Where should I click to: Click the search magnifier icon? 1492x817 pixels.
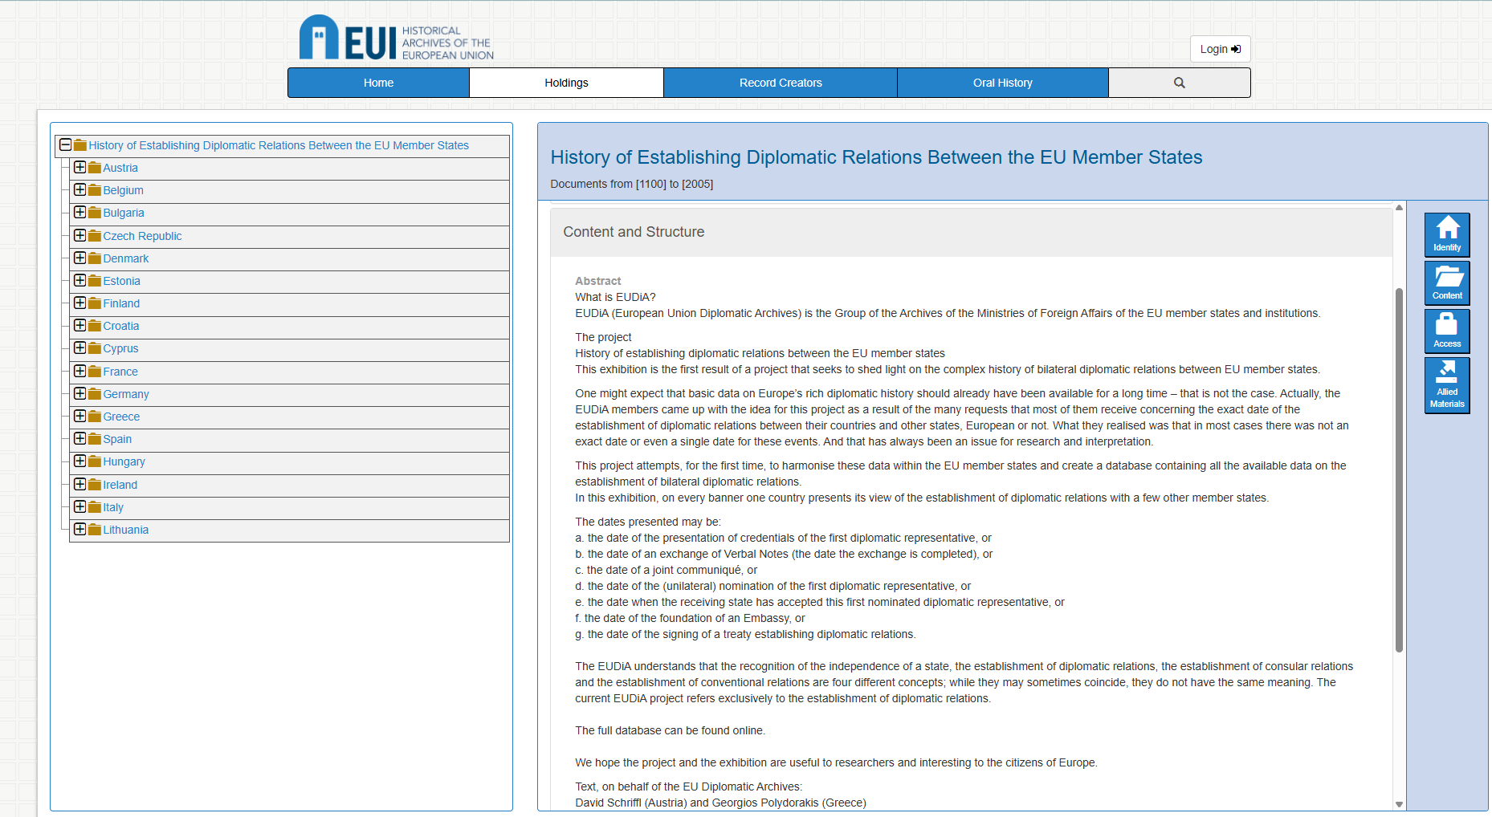[x=1179, y=83]
